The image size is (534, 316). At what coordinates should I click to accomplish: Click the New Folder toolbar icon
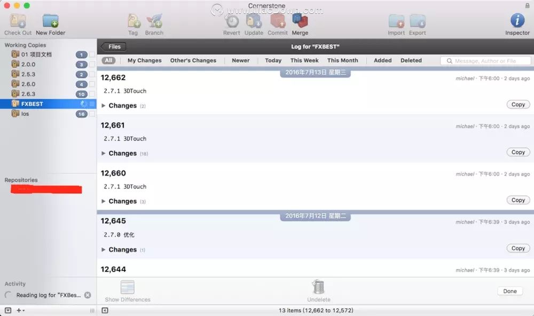50,21
